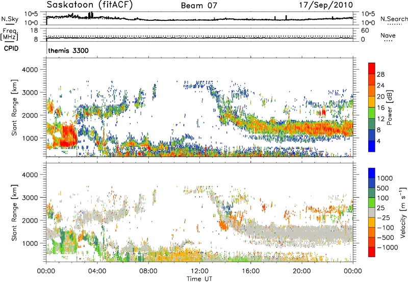
Task: Click the '12:00' time tick label
Action: tap(199, 271)
